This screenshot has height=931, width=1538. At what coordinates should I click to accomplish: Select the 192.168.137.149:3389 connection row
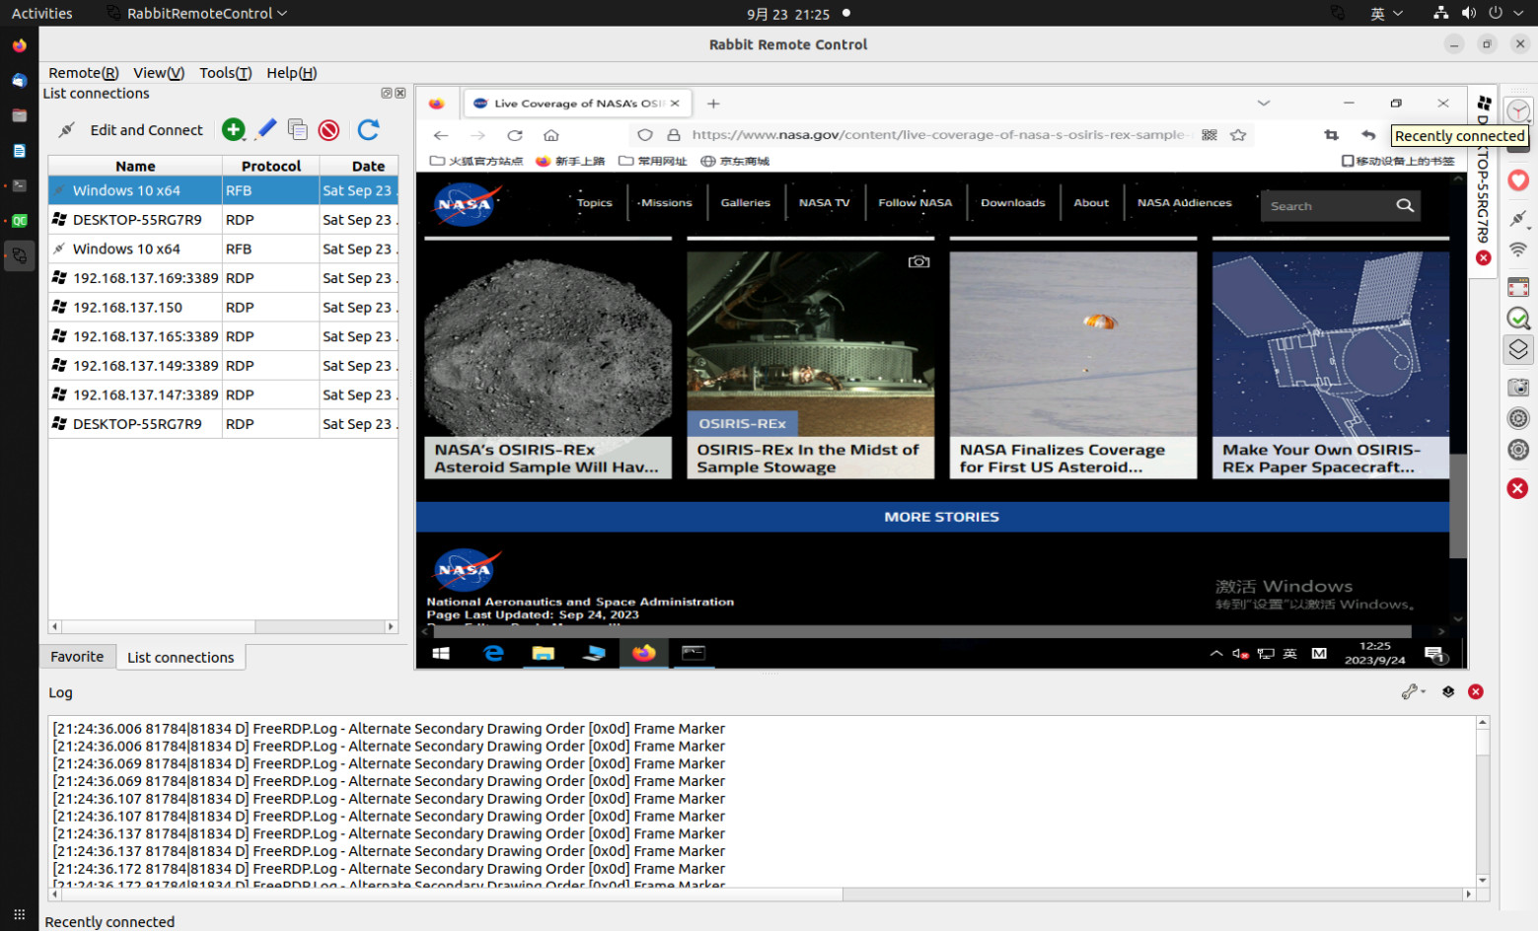point(223,366)
